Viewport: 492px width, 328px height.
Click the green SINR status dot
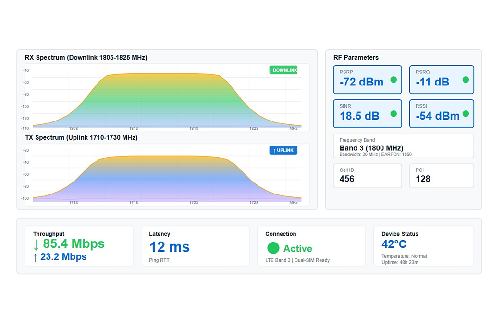pos(394,114)
